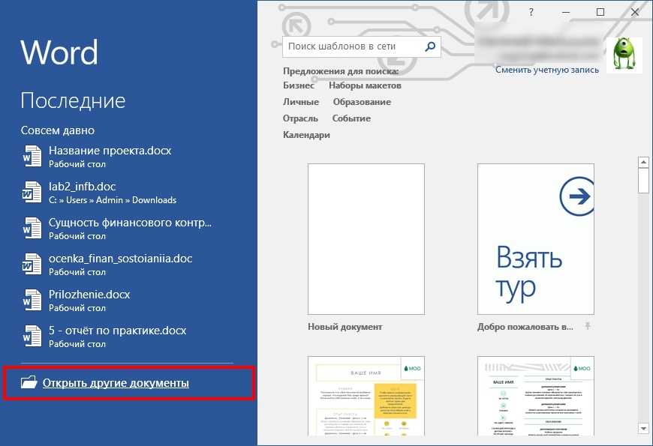Image resolution: width=653 pixels, height=446 pixels.
Task: Click the Добро пожаловать в... caption
Action: tap(525, 327)
